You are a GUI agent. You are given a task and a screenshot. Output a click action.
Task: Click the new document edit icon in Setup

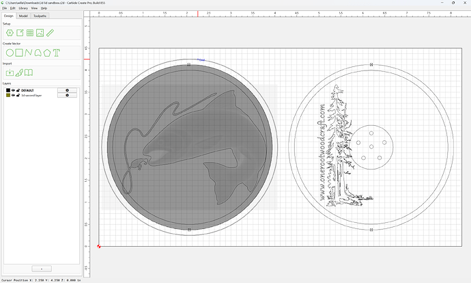point(20,33)
